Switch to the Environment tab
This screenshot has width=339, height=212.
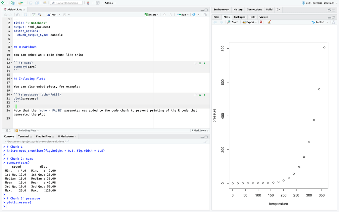221,10
